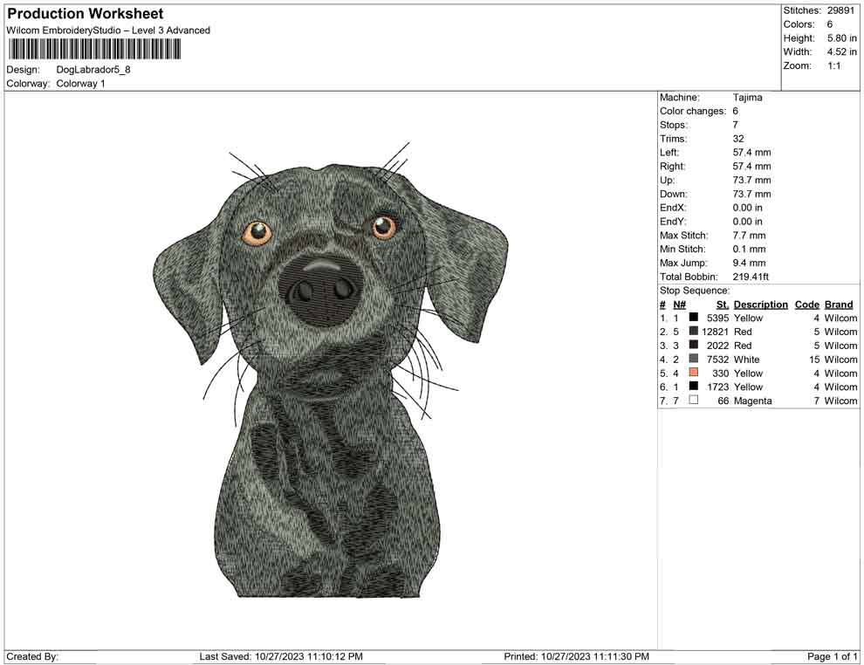Click the EndX value '0.00 in'
This screenshot has height=665, width=864.
747,208
